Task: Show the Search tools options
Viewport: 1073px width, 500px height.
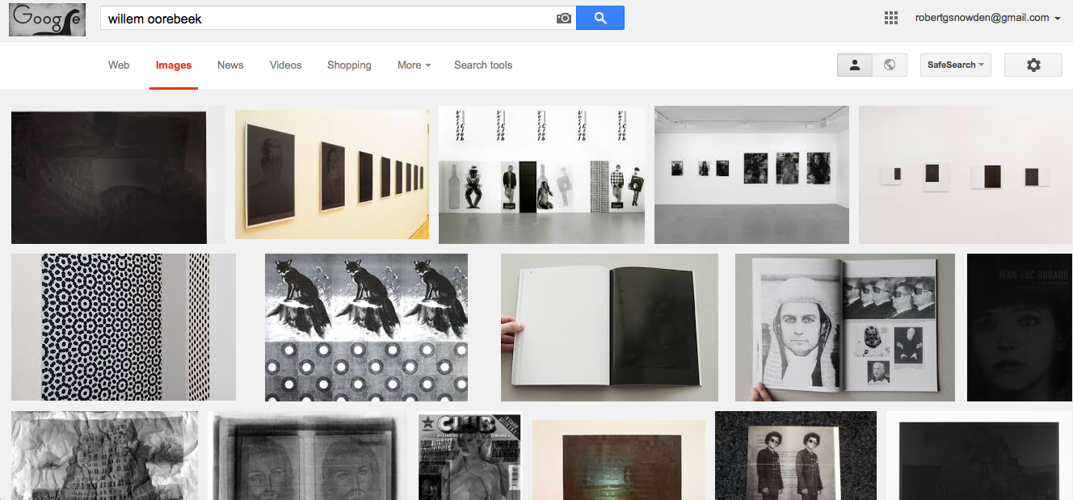Action: 483,65
